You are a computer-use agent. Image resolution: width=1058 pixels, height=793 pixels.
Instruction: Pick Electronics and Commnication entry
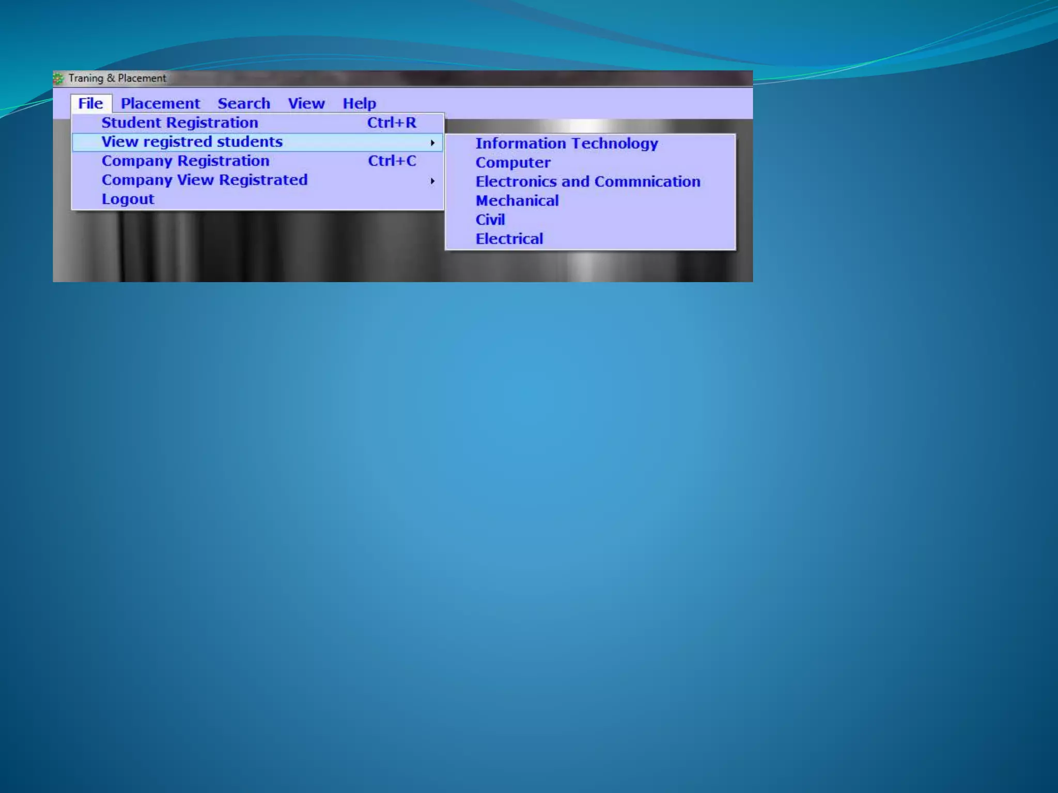tap(588, 182)
